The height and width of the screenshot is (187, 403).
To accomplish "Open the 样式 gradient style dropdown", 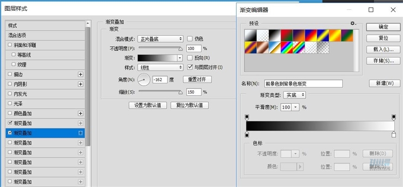I will click(x=161, y=68).
